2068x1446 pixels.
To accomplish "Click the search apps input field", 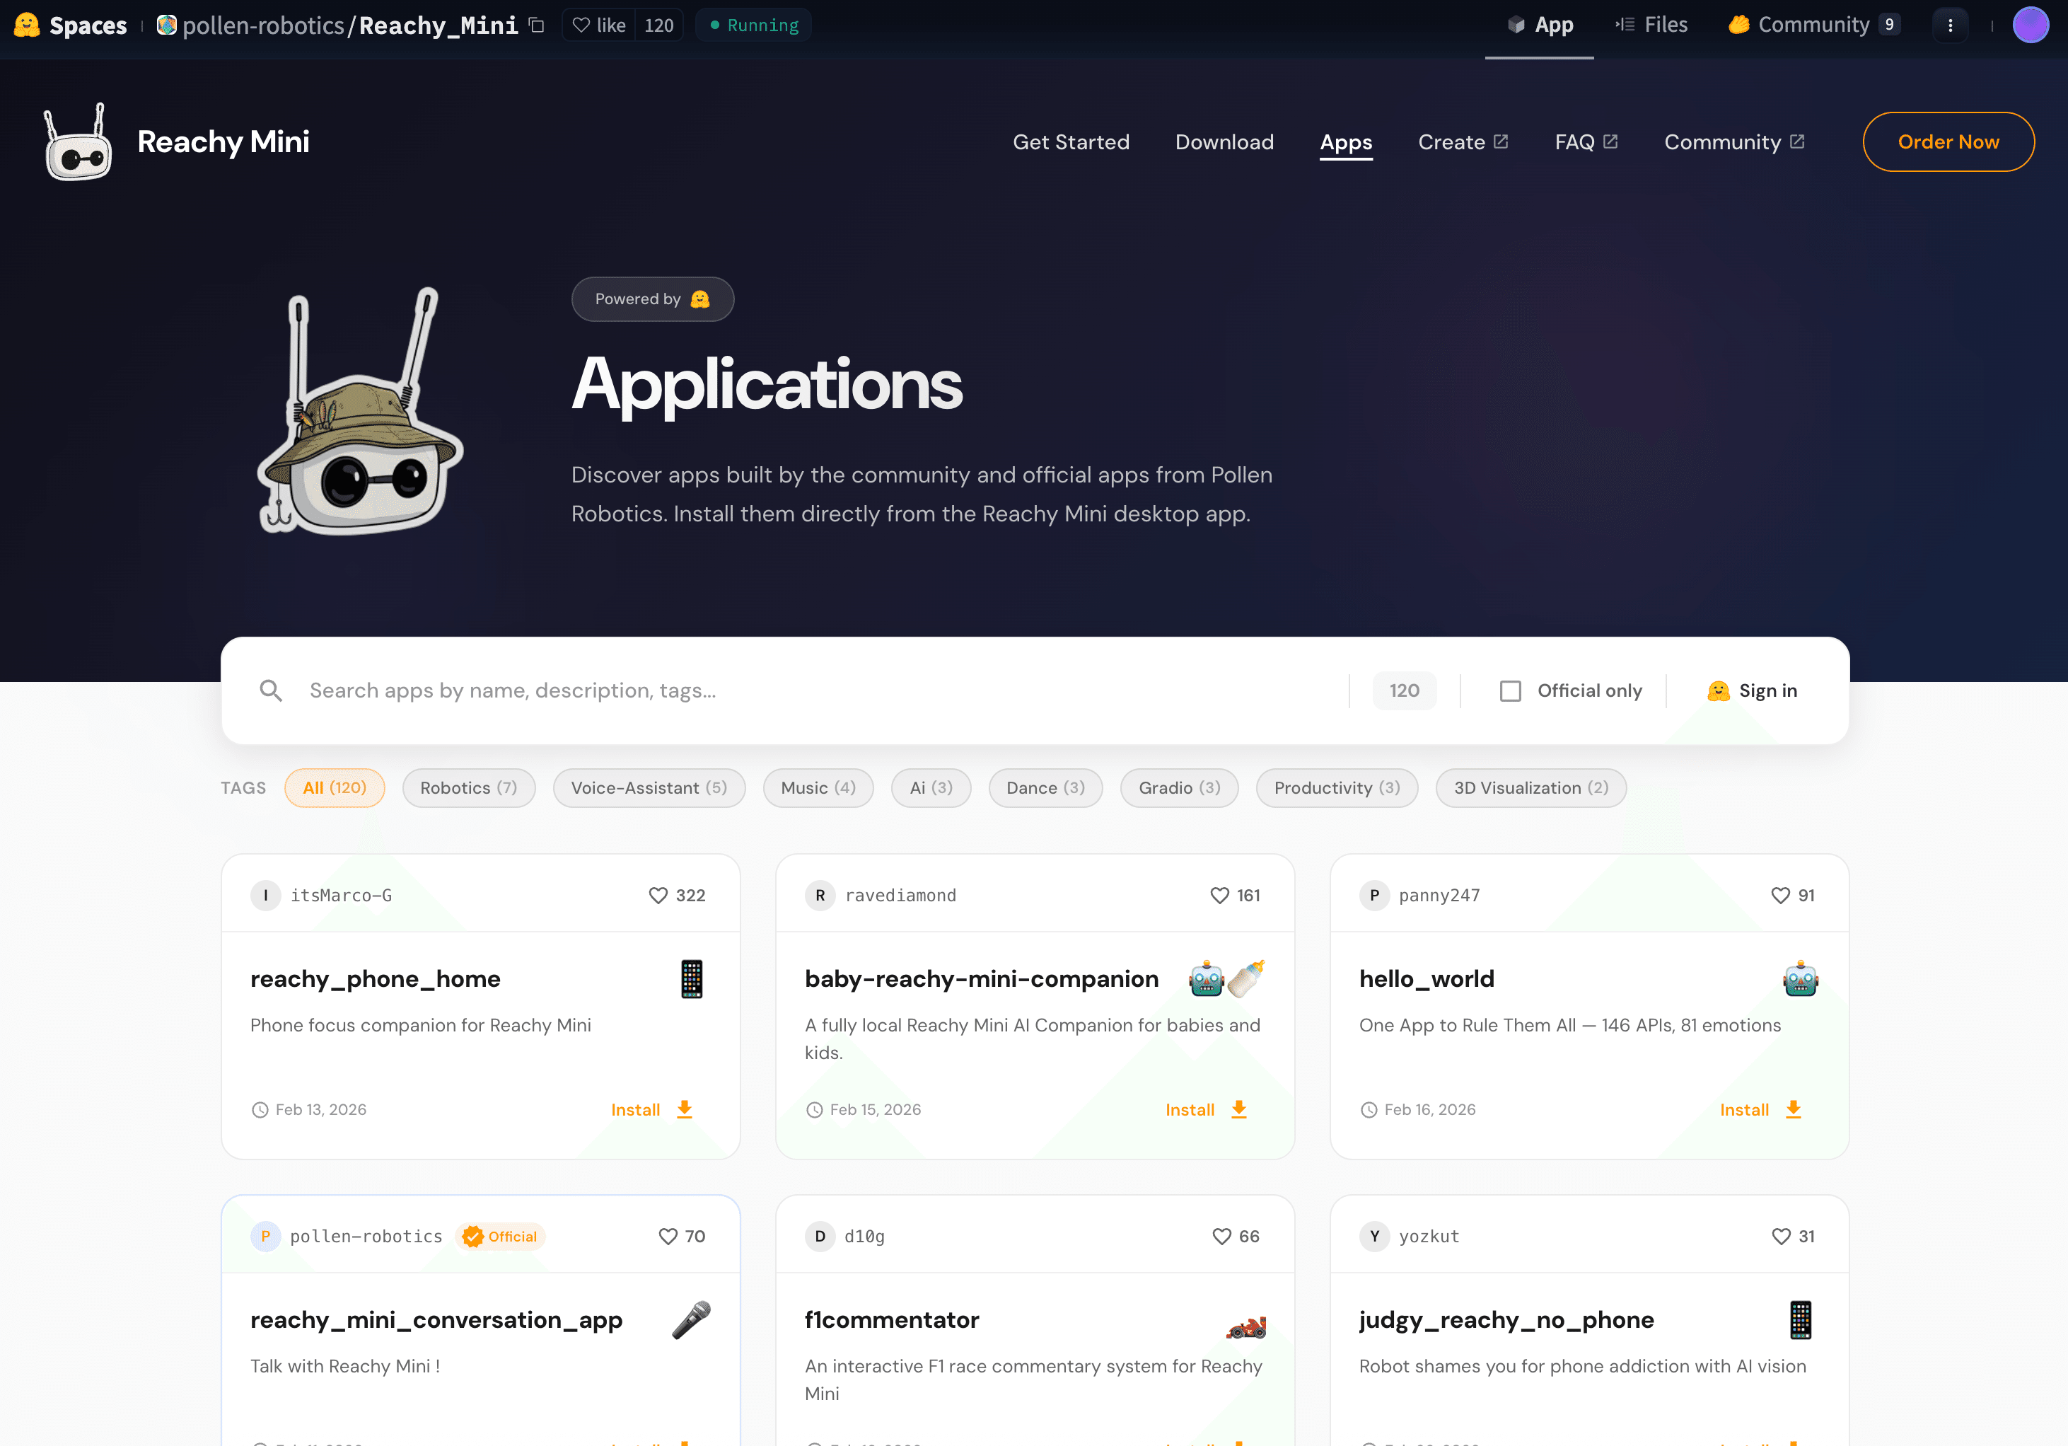I will click(x=811, y=691).
